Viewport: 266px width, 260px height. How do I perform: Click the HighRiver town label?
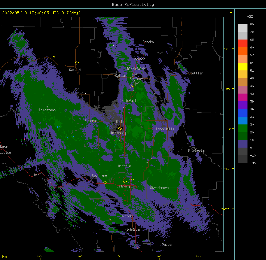point(133,229)
